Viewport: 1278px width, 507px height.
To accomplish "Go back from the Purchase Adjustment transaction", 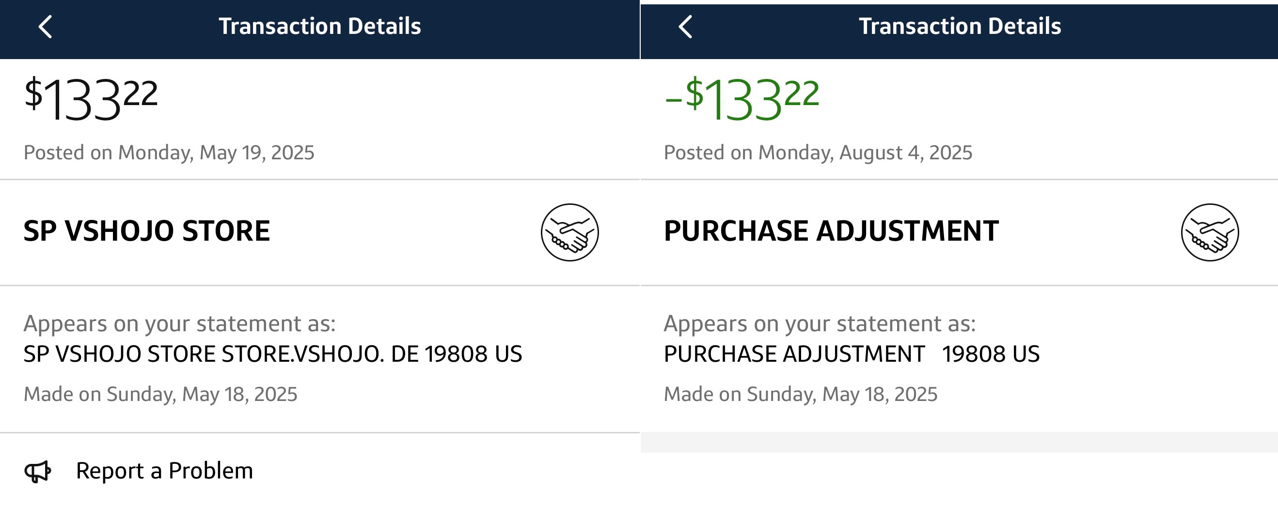I will pos(685,27).
